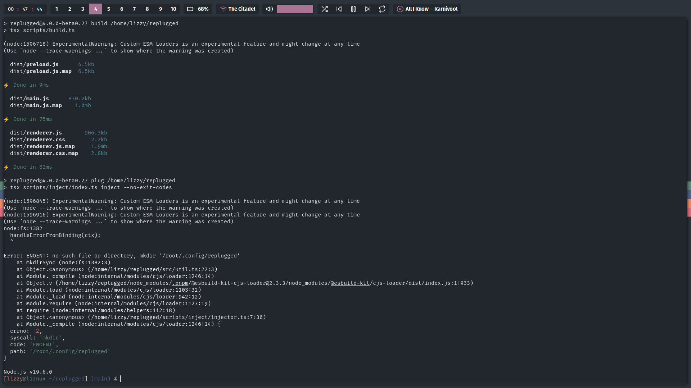Click the 68% battery percentage
Screen dimensions: 691x388
203,9
